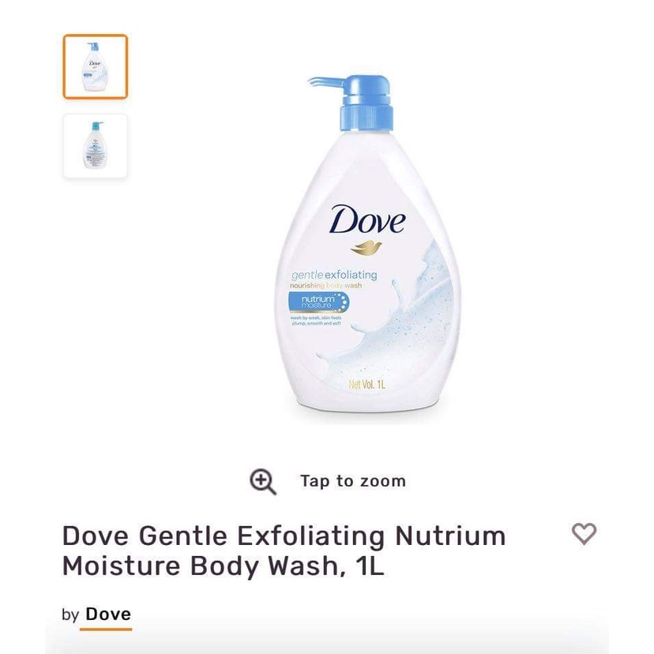This screenshot has height=654, width=654.
Task: Click 'nourishing body wash' text on bottle
Action: point(325,286)
